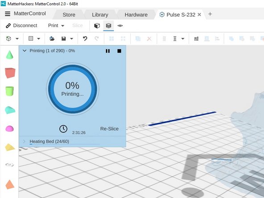The height and width of the screenshot is (198, 264).
Task: Open the add object dropdown arrow
Action: pyautogui.click(x=17, y=39)
